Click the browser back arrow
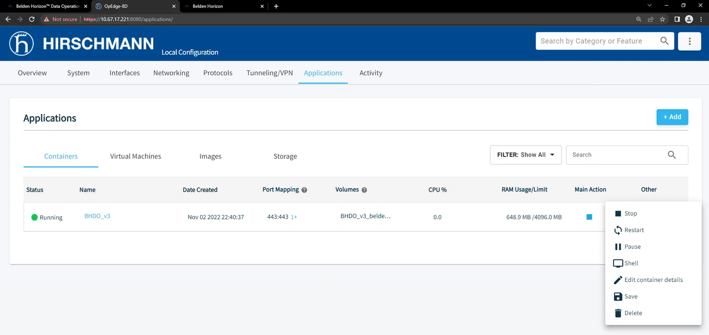Image resolution: width=709 pixels, height=335 pixels. pos(8,19)
